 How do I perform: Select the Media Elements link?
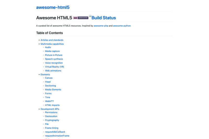(x=53, y=90)
